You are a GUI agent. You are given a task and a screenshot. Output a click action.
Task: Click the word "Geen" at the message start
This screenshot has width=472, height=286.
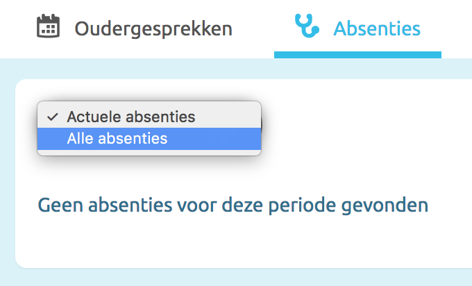(56, 205)
